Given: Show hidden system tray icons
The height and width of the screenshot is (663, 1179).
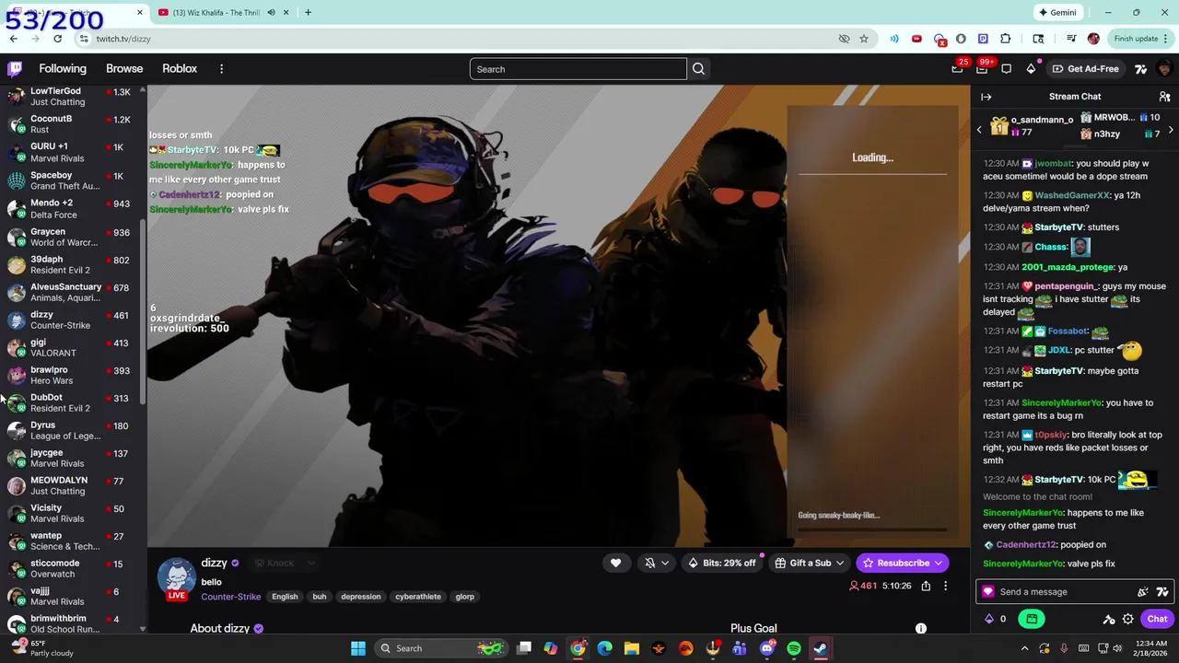Looking at the screenshot, I should [1022, 648].
